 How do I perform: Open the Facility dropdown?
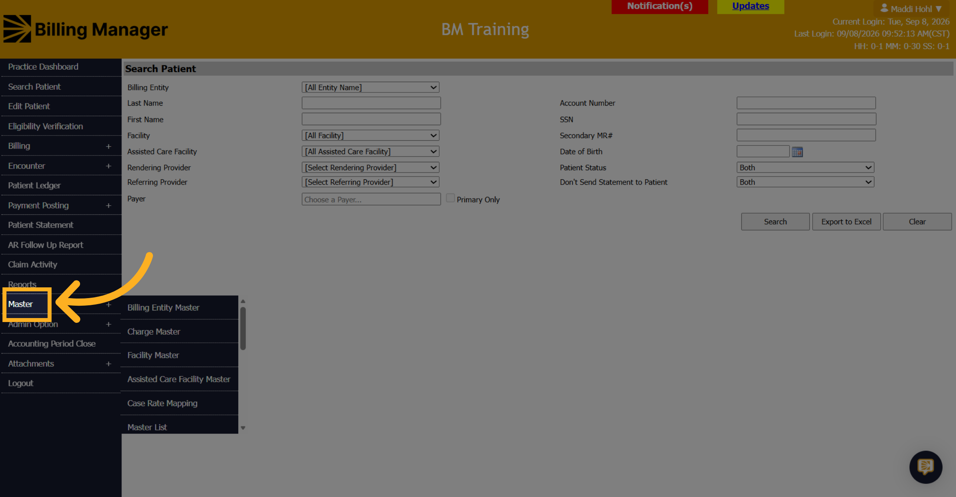click(370, 136)
